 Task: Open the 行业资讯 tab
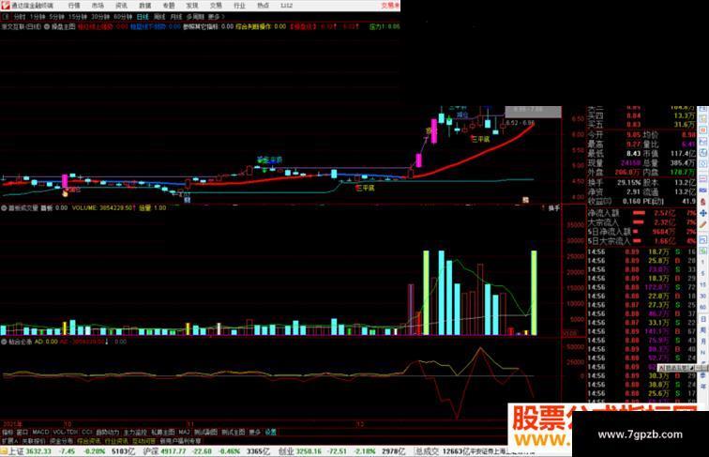116,441
